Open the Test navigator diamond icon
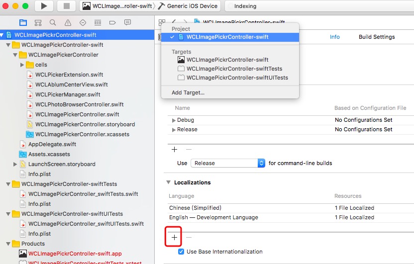The width and height of the screenshot is (414, 264). point(83,23)
